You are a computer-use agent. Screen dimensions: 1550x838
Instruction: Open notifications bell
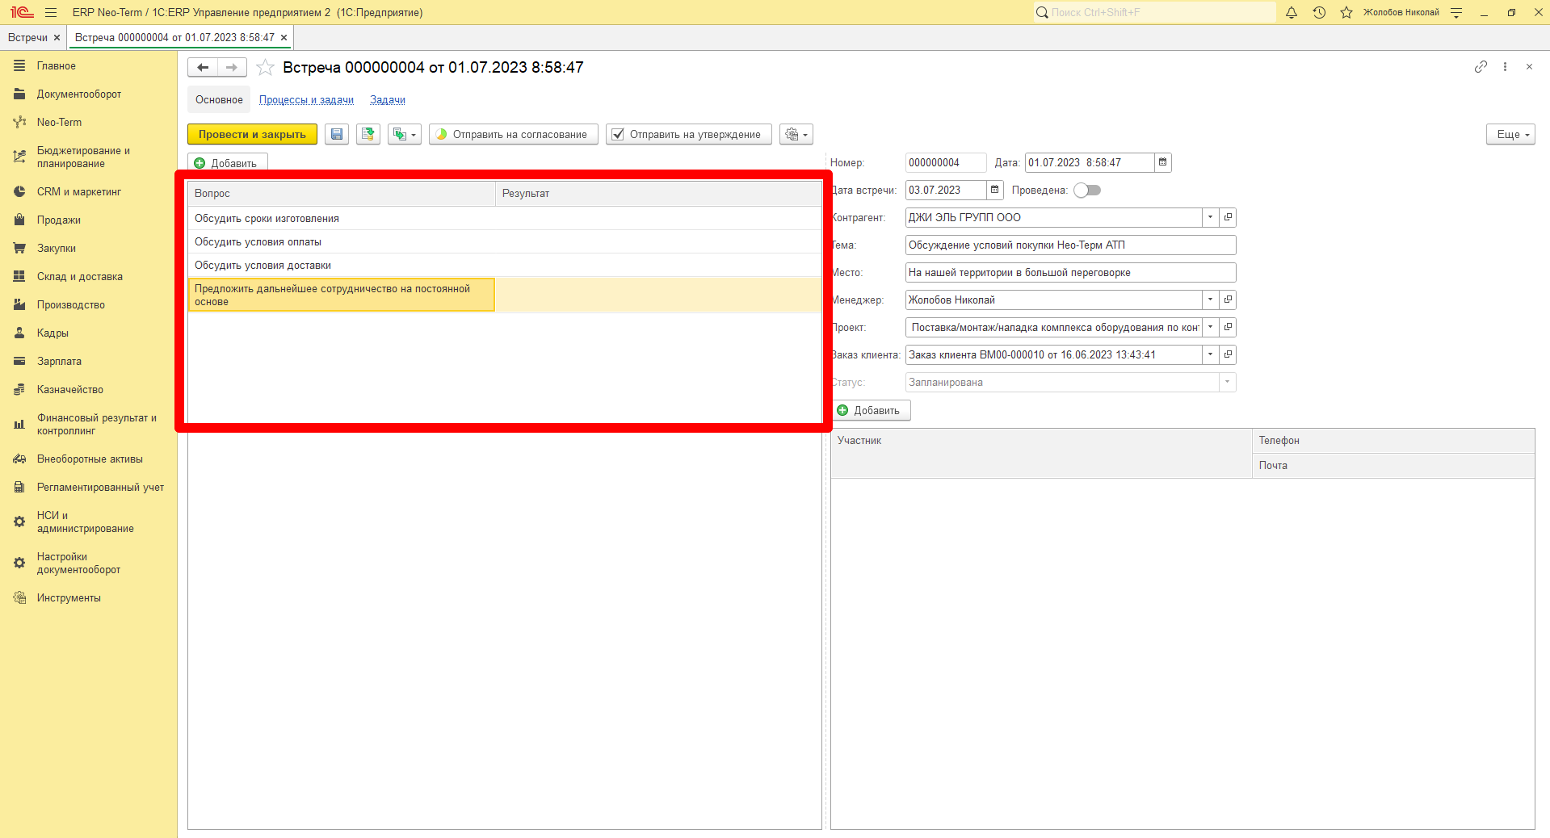pos(1292,12)
